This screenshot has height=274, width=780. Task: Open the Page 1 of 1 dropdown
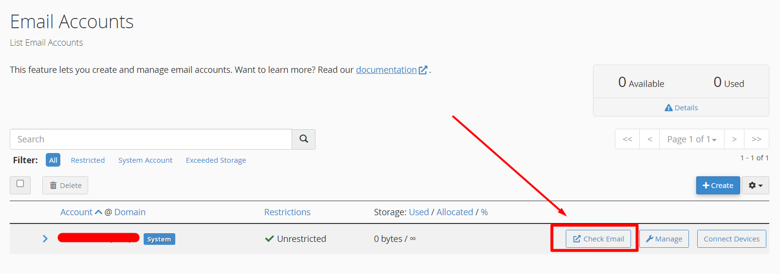[x=691, y=139]
